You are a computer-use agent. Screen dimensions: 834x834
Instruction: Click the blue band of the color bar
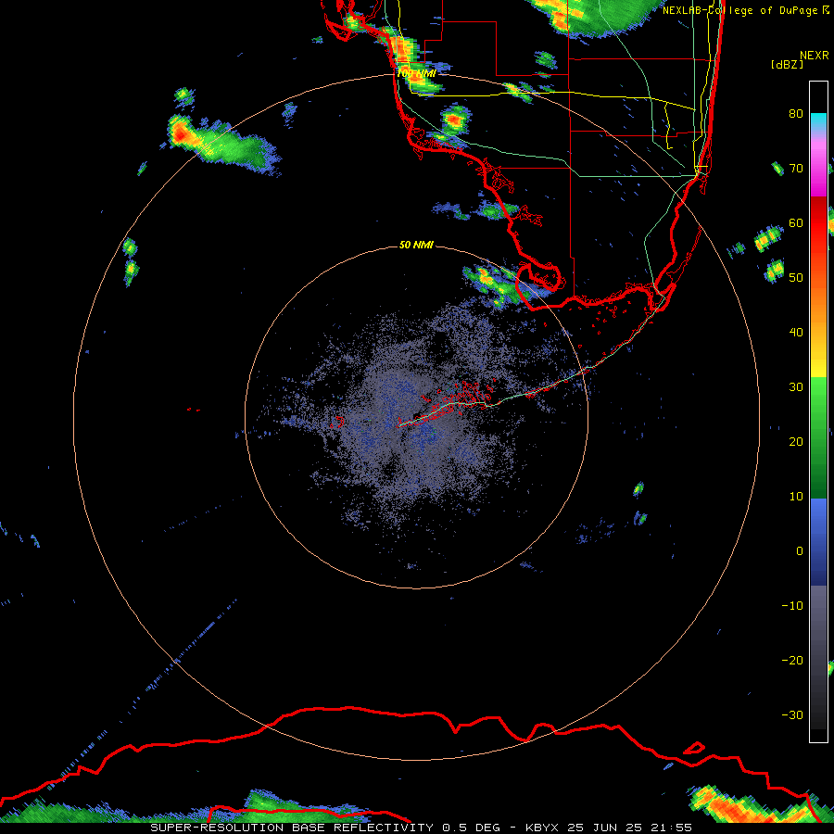(x=818, y=541)
